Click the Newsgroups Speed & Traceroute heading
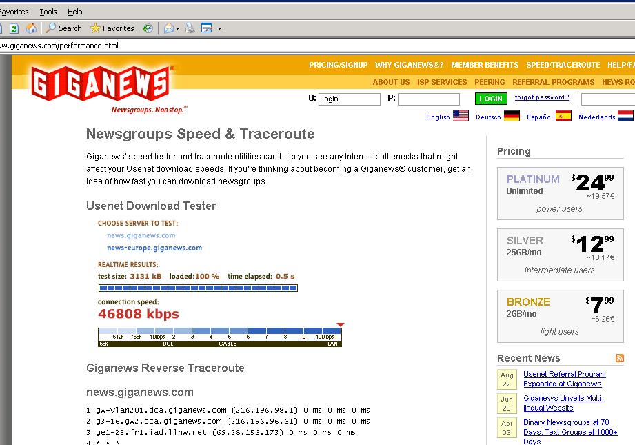The width and height of the screenshot is (635, 445). [201, 134]
